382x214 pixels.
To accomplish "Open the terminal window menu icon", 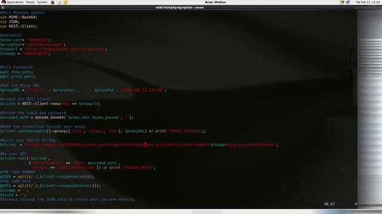I will 2,8.
